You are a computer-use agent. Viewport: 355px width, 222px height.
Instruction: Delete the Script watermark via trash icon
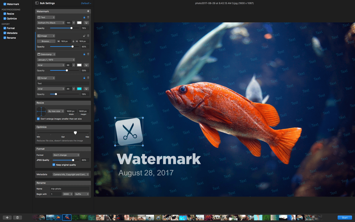[88, 78]
